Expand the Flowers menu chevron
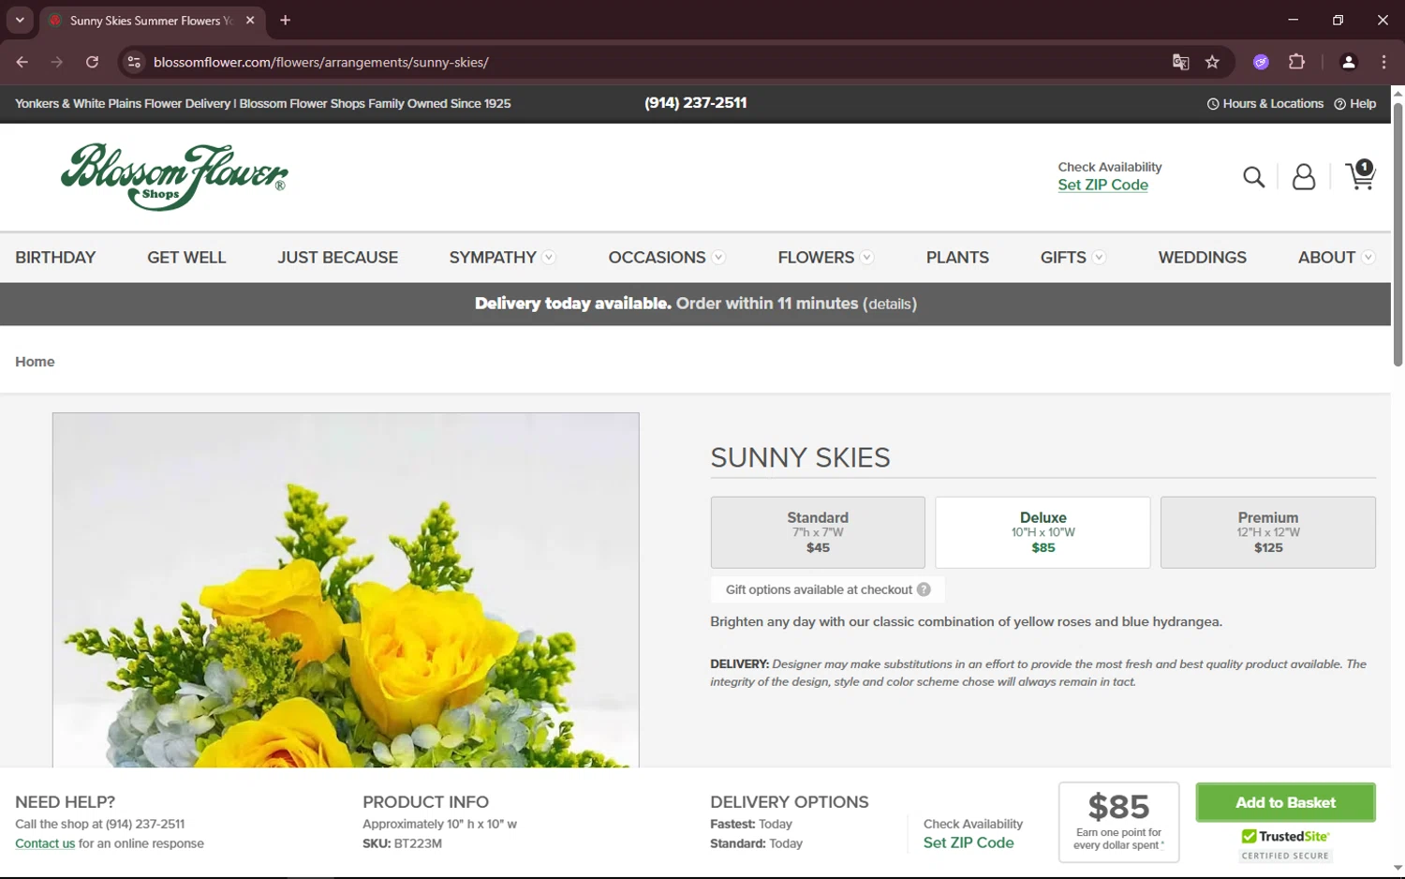Viewport: 1405px width, 879px height. [x=867, y=257]
